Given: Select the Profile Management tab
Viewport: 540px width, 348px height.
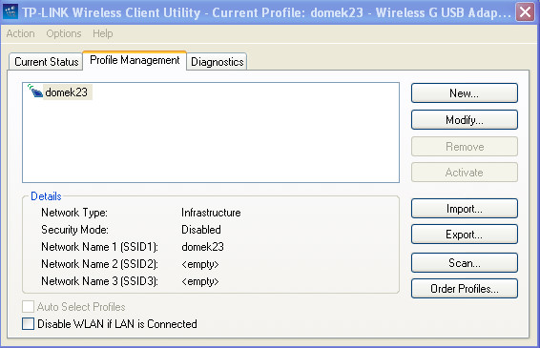Looking at the screenshot, I should tap(135, 60).
